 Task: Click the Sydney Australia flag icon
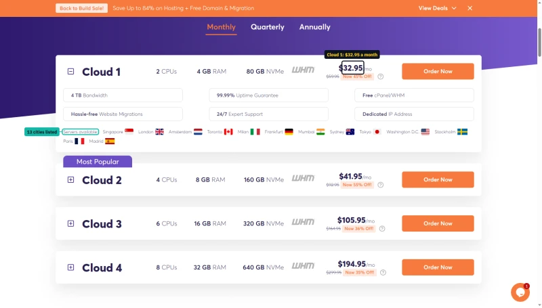tap(350, 131)
